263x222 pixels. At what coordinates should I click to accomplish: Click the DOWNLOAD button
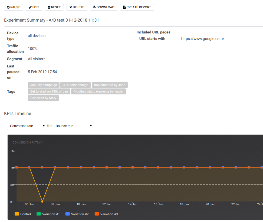click(x=103, y=7)
